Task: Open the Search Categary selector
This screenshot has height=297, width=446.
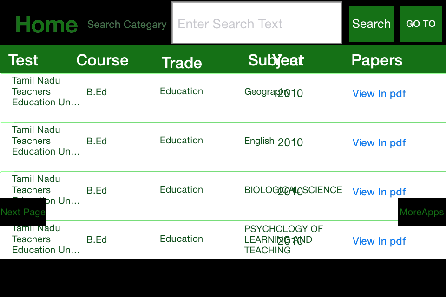Action: 127,25
